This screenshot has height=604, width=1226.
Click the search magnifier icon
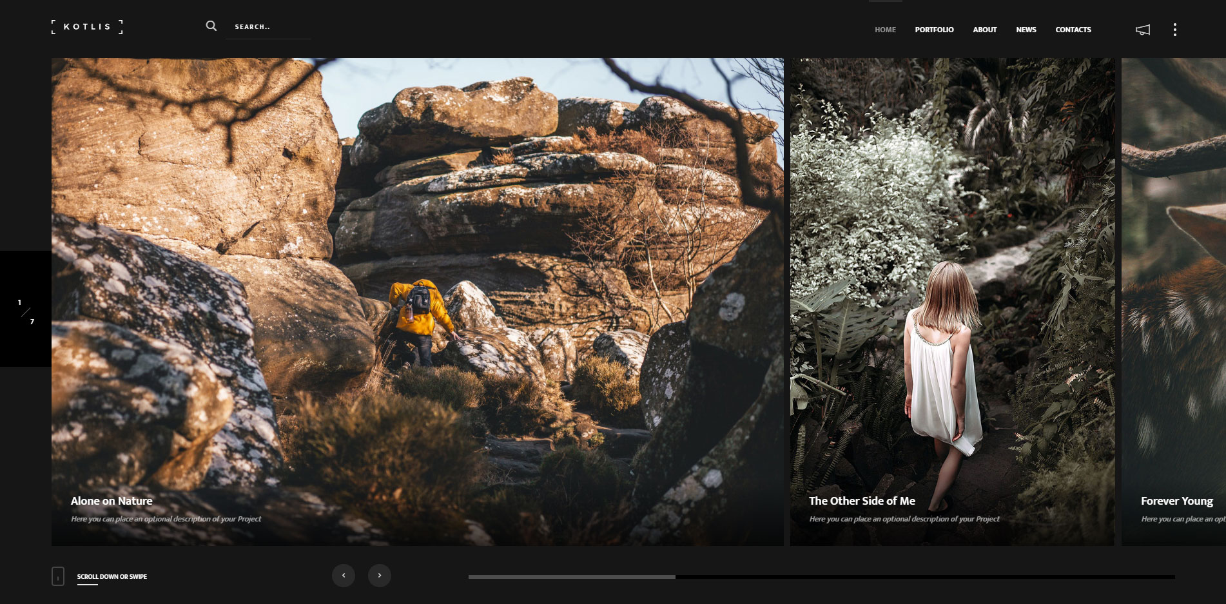[x=211, y=26]
